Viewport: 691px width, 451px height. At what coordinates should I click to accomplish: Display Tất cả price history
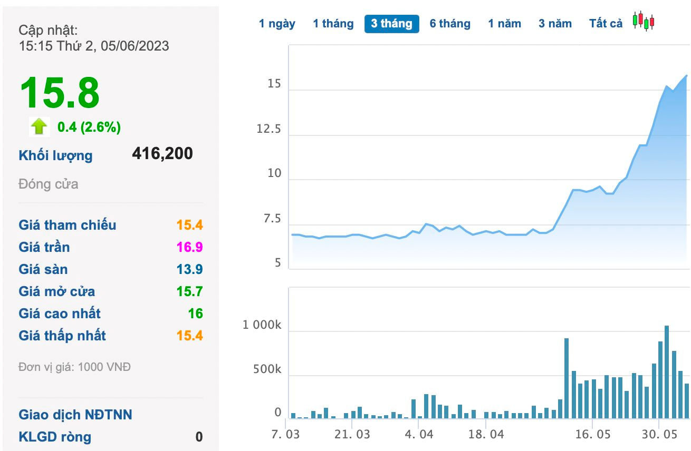point(606,24)
